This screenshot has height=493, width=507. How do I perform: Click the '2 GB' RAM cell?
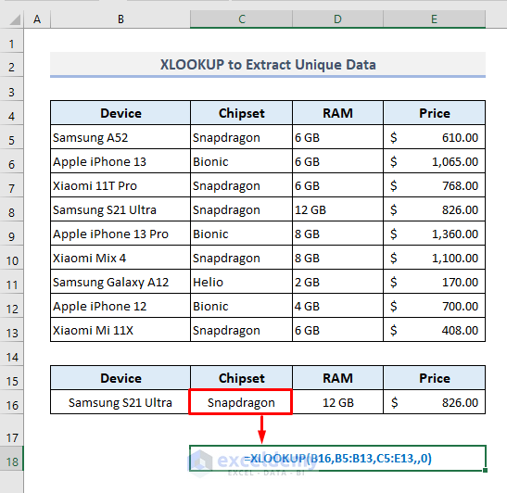337,282
